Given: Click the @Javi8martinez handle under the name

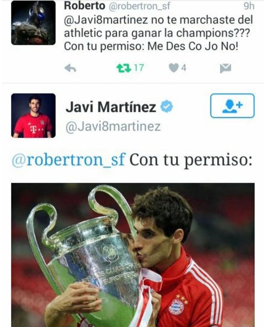Looking at the screenshot, I should pyautogui.click(x=113, y=127).
